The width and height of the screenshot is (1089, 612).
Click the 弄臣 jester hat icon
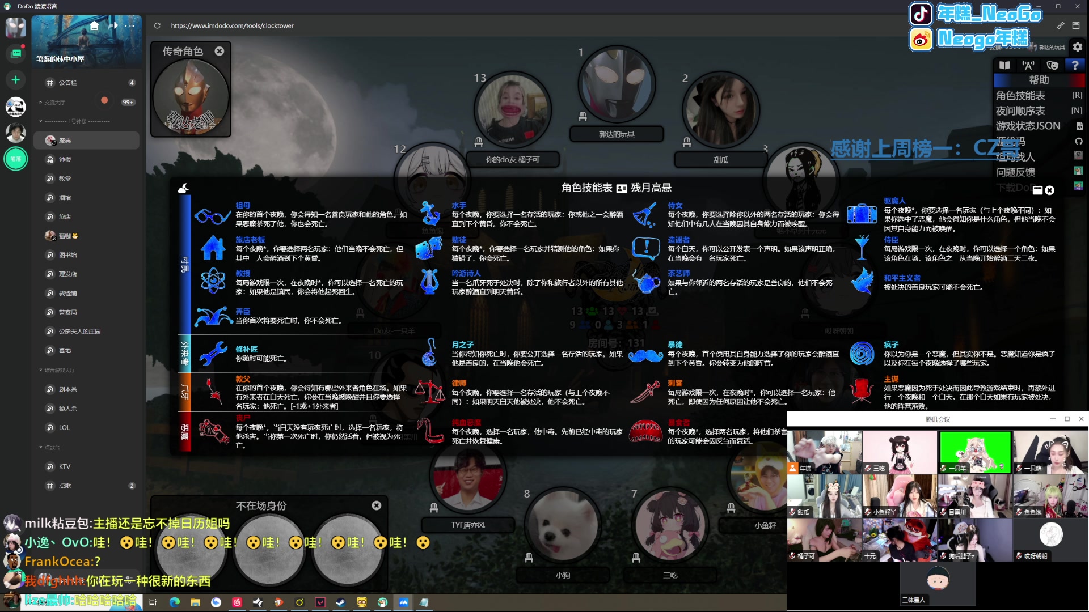pyautogui.click(x=213, y=316)
